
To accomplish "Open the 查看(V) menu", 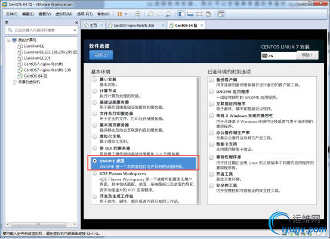I will point(45,14).
